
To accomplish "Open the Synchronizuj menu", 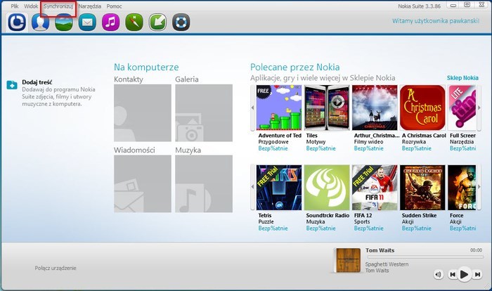I will 58,6.
